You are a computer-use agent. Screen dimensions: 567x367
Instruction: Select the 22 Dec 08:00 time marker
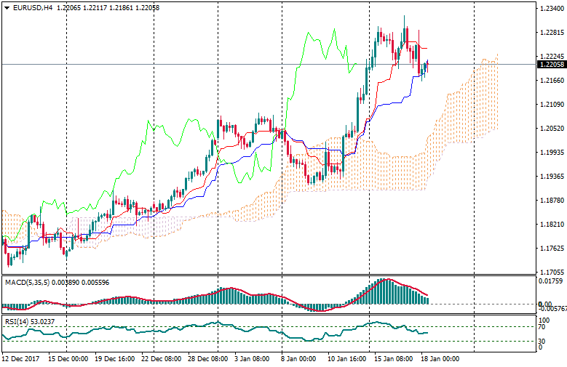(x=162, y=359)
